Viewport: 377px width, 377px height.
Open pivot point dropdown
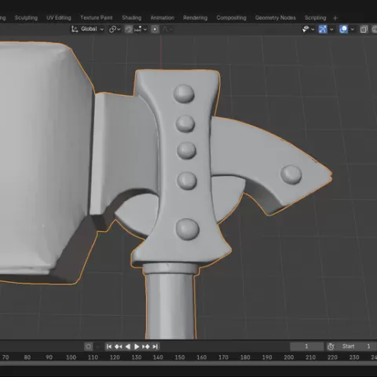tap(115, 29)
